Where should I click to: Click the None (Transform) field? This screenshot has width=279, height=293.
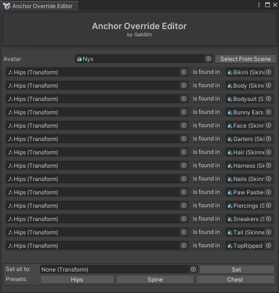119,269
